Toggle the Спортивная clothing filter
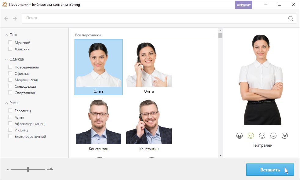This screenshot has height=180, width=300. coord(10,93)
